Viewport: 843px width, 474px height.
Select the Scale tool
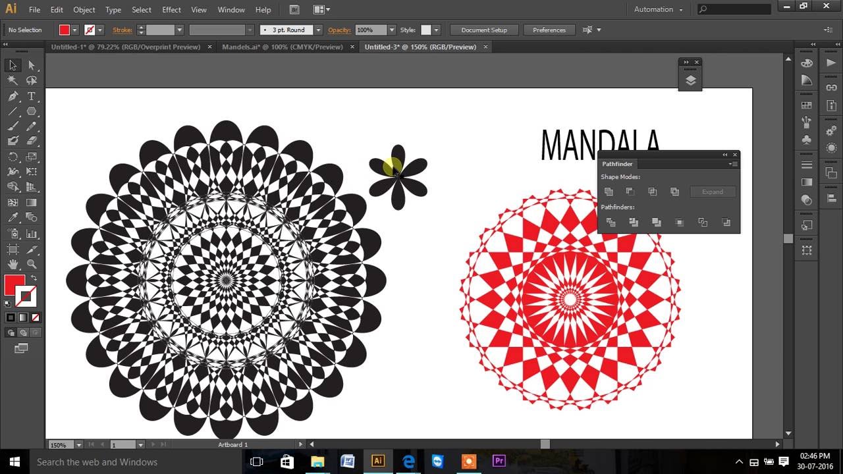tap(31, 157)
